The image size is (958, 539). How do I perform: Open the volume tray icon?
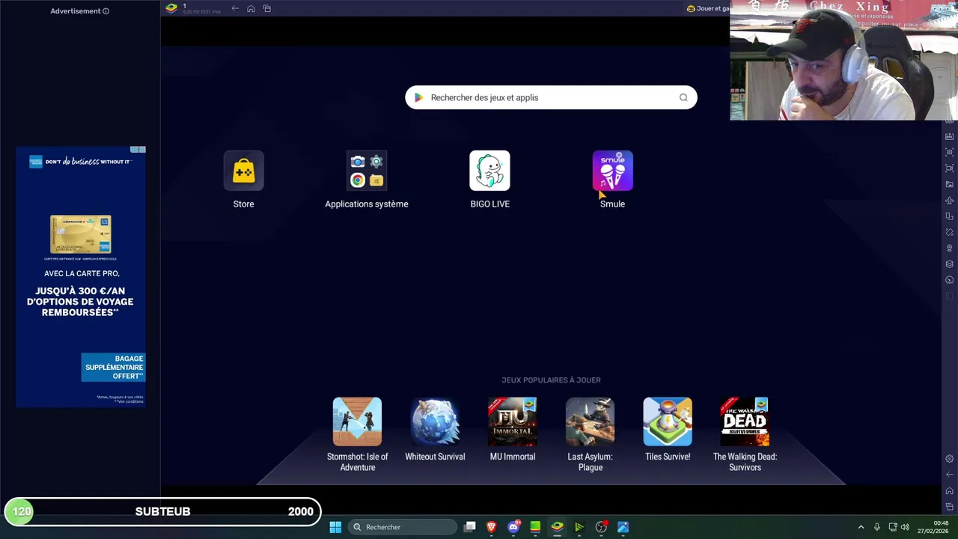905,527
